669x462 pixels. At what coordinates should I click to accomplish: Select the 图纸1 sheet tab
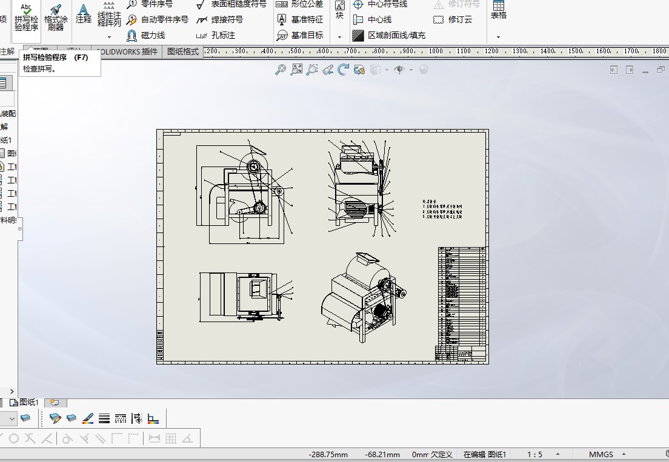pyautogui.click(x=24, y=402)
